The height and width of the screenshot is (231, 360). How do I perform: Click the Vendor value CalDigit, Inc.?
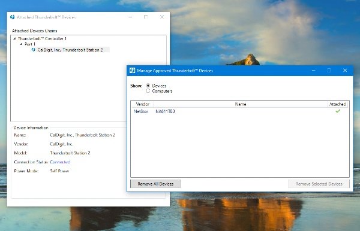[61, 144]
